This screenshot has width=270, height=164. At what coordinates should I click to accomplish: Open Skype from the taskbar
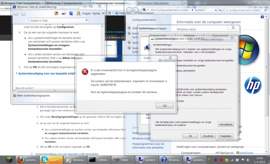click(x=51, y=160)
